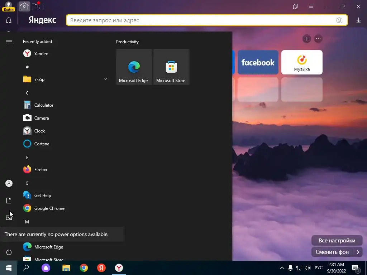This screenshot has width=367, height=275.
Task: Click the Productivity group title
Action: pos(127,42)
